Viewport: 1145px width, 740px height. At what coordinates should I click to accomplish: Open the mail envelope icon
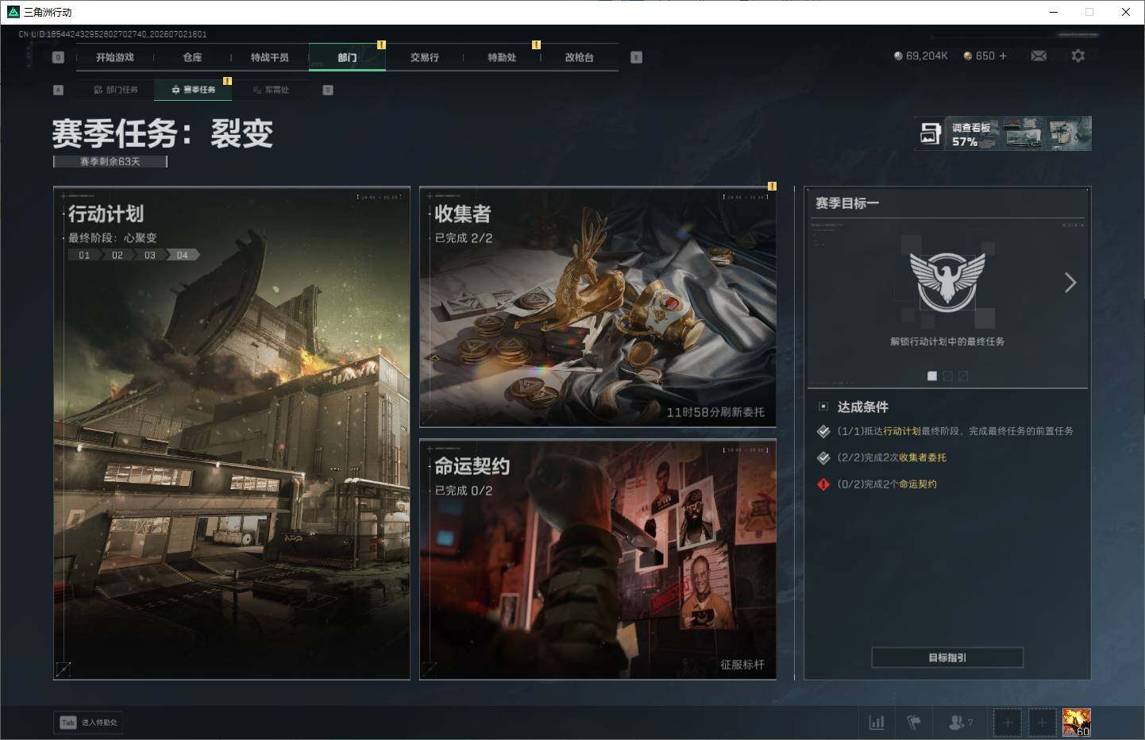click(x=1039, y=56)
